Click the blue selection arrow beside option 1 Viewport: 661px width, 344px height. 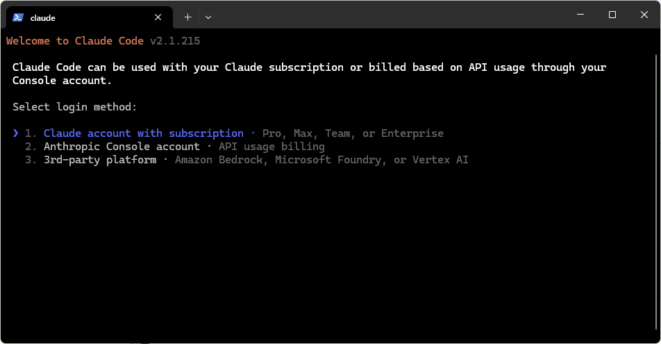pyautogui.click(x=15, y=133)
